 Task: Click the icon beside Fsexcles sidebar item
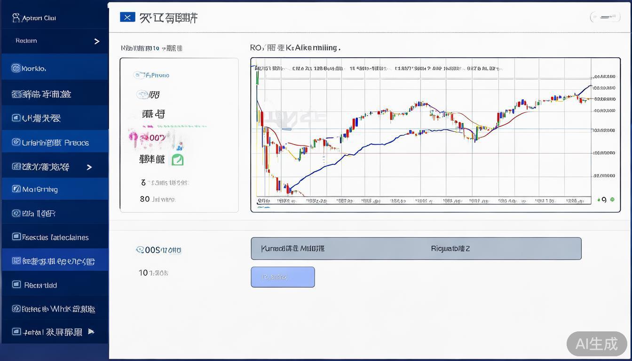[16, 237]
